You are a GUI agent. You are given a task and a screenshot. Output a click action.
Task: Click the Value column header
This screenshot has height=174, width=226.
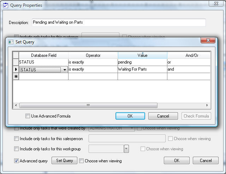pos(142,55)
